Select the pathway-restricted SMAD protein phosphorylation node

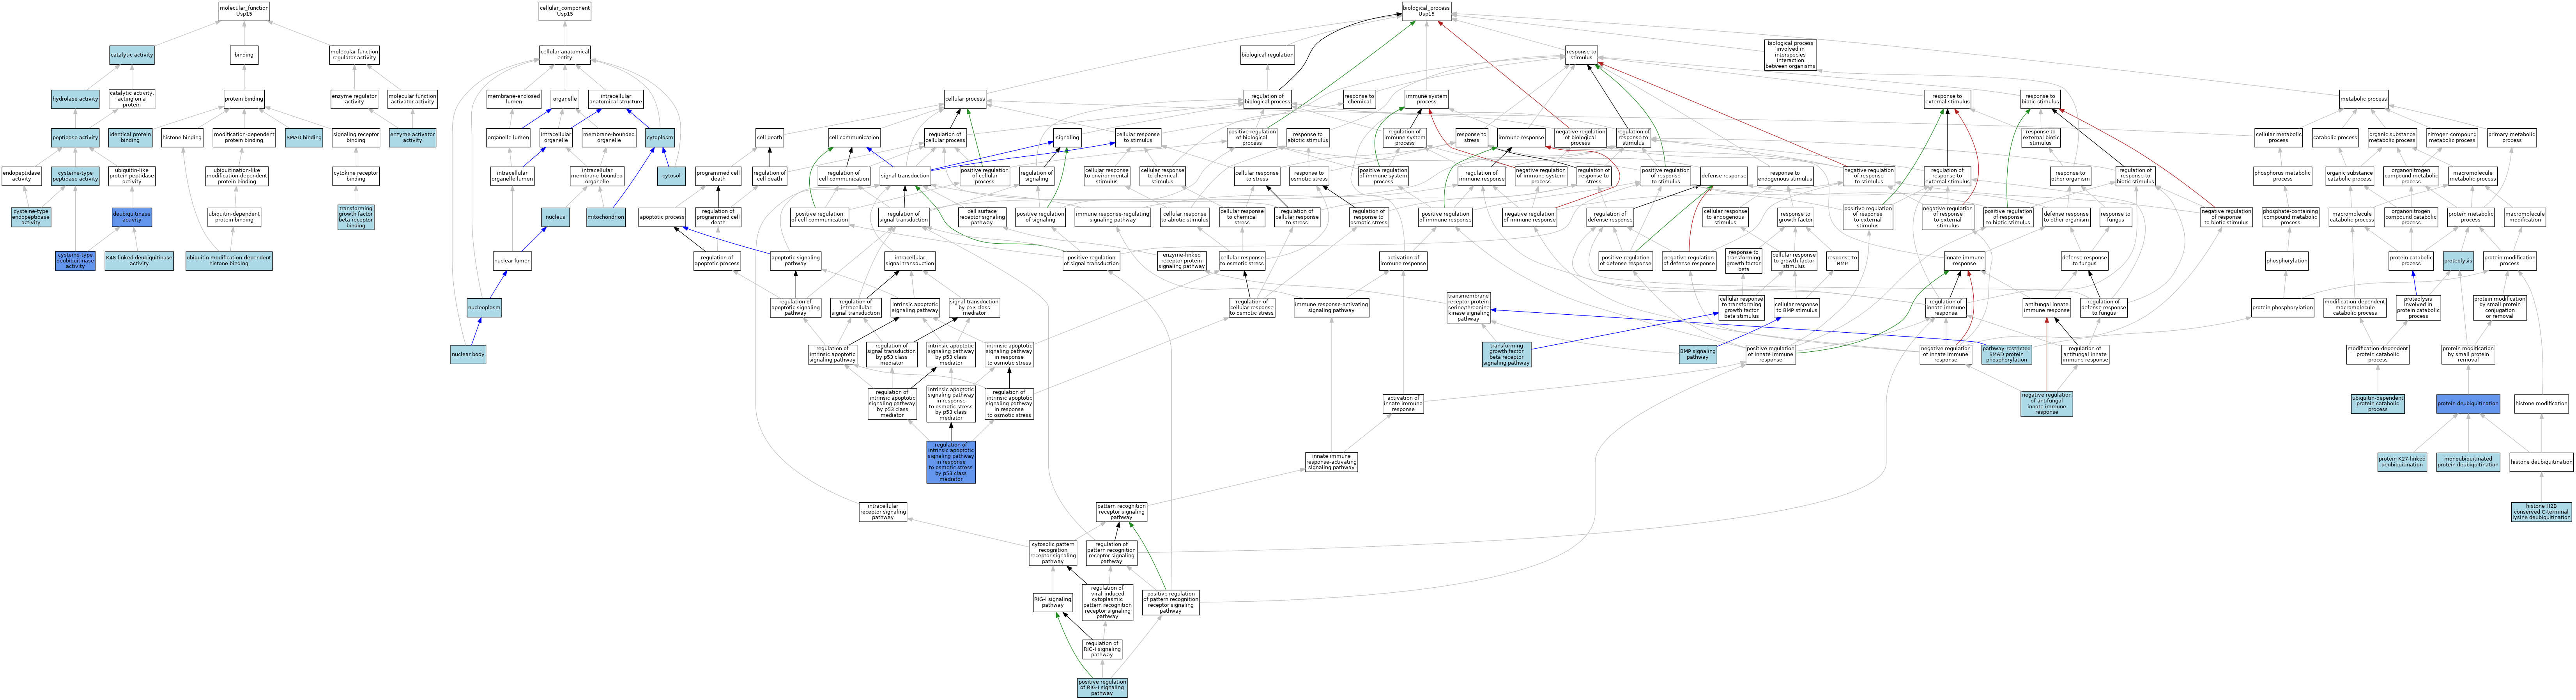(2006, 354)
